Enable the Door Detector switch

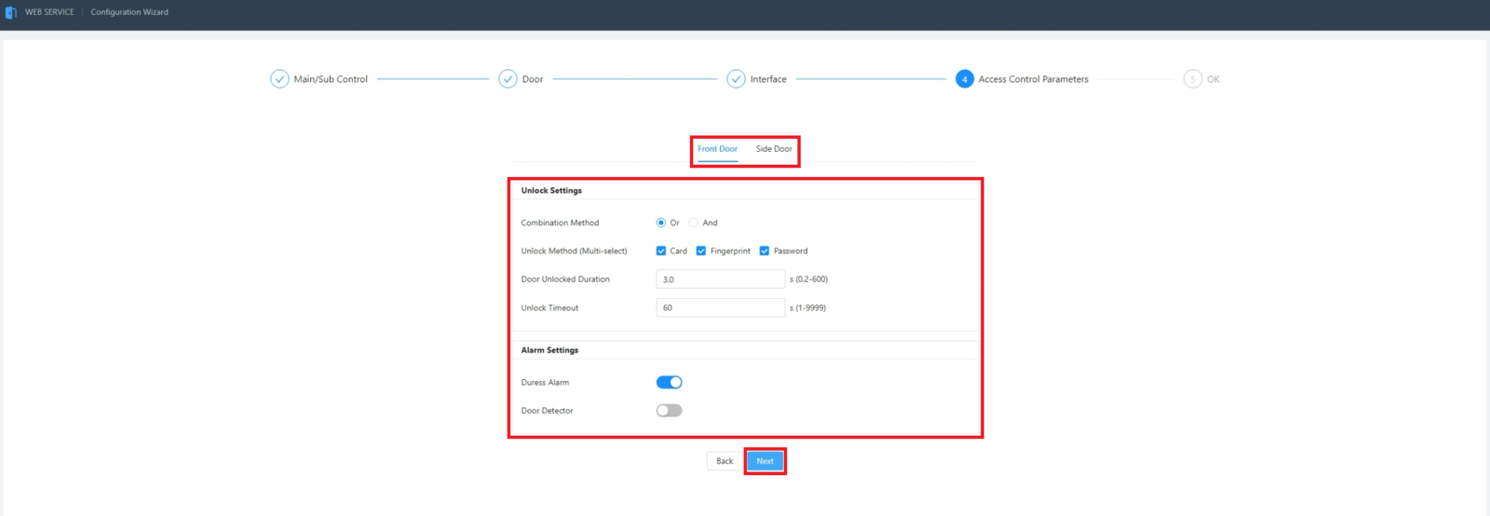tap(670, 410)
